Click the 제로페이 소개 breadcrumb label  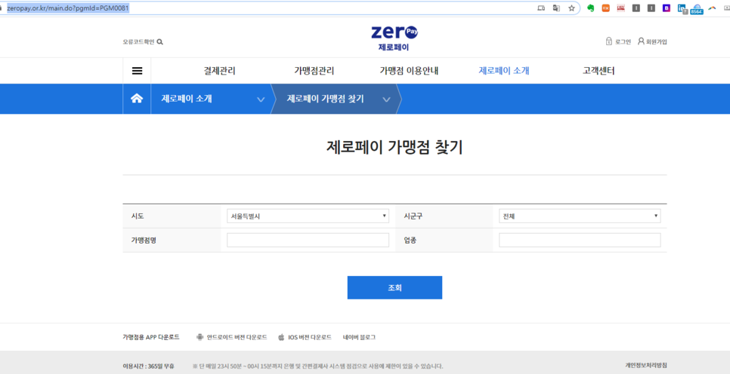187,99
